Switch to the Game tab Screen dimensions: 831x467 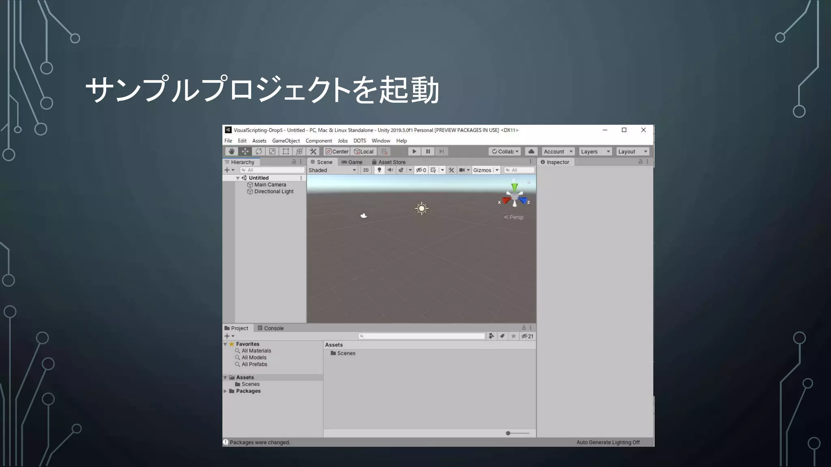coord(352,162)
